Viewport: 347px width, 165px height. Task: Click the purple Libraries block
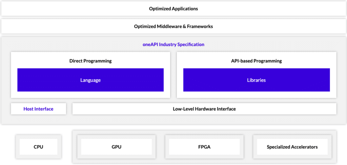[x=257, y=80]
